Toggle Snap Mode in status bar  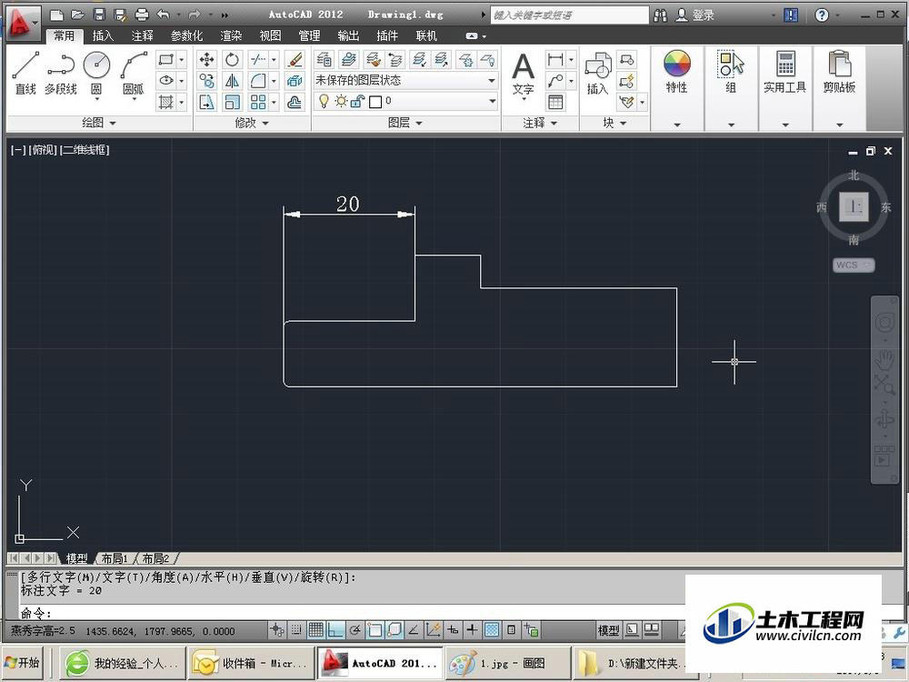click(296, 630)
